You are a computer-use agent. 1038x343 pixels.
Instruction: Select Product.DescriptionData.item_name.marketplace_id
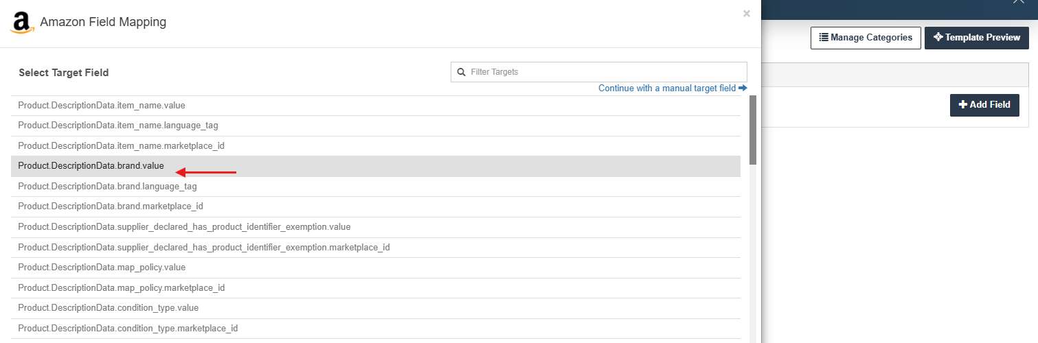(376, 146)
